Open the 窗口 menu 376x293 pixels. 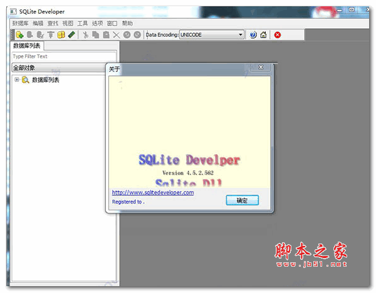tap(112, 23)
